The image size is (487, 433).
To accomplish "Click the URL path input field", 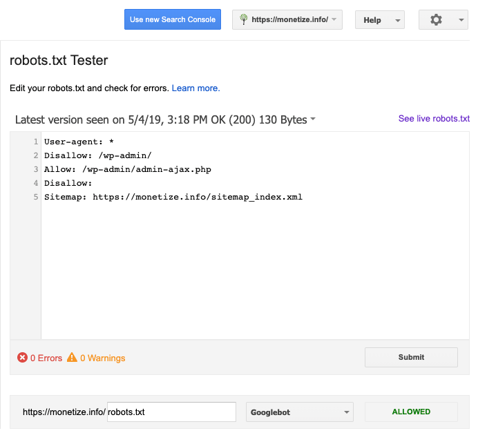I will coord(171,412).
